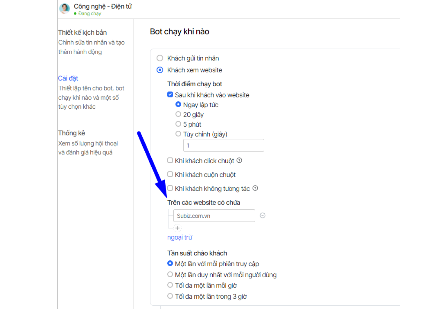This screenshot has width=435, height=309.
Task: Click the bot avatar profile picture
Action: click(64, 9)
